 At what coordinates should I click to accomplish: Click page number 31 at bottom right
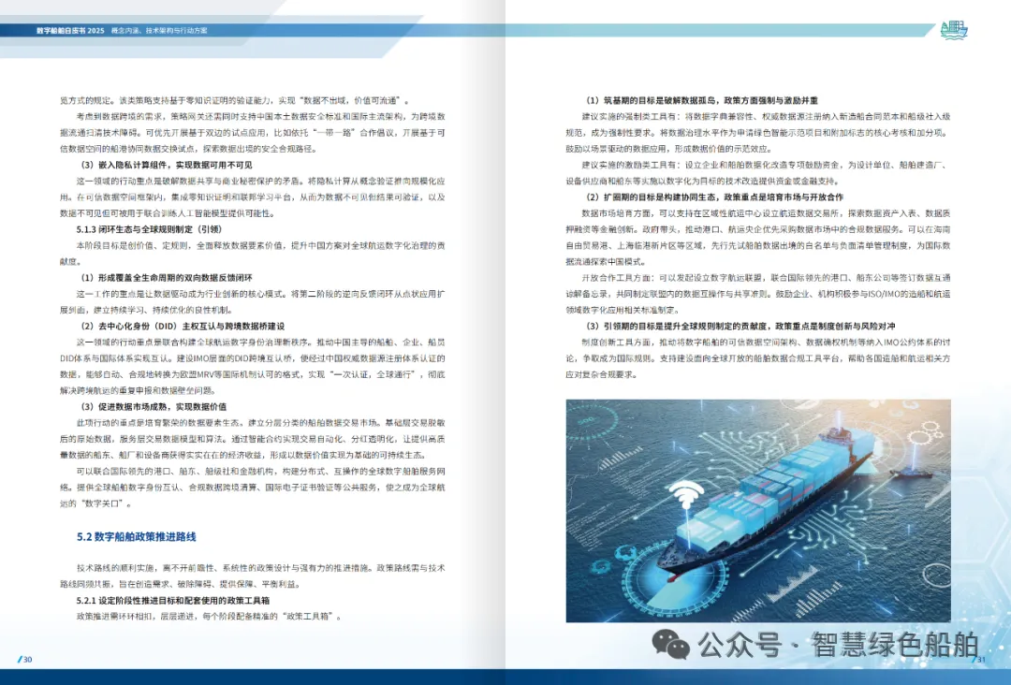point(979,659)
